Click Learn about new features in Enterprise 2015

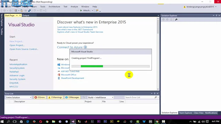(x=77, y=27)
